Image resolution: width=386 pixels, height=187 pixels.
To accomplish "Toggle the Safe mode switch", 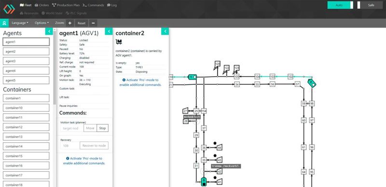I will 370,5.
